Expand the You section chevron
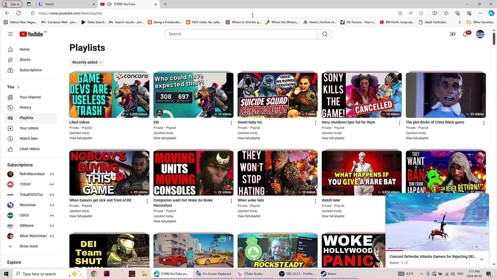The image size is (497, 279). pos(18,87)
